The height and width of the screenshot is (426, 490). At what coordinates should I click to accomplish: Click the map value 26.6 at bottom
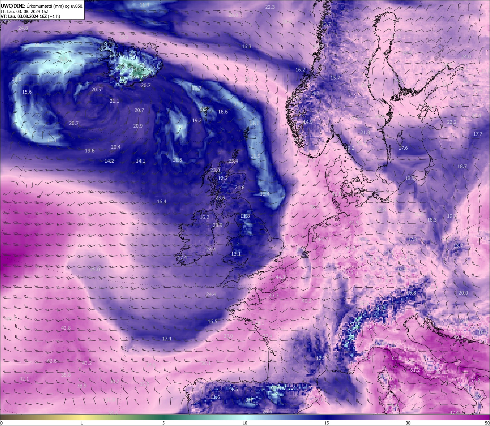coord(267,412)
